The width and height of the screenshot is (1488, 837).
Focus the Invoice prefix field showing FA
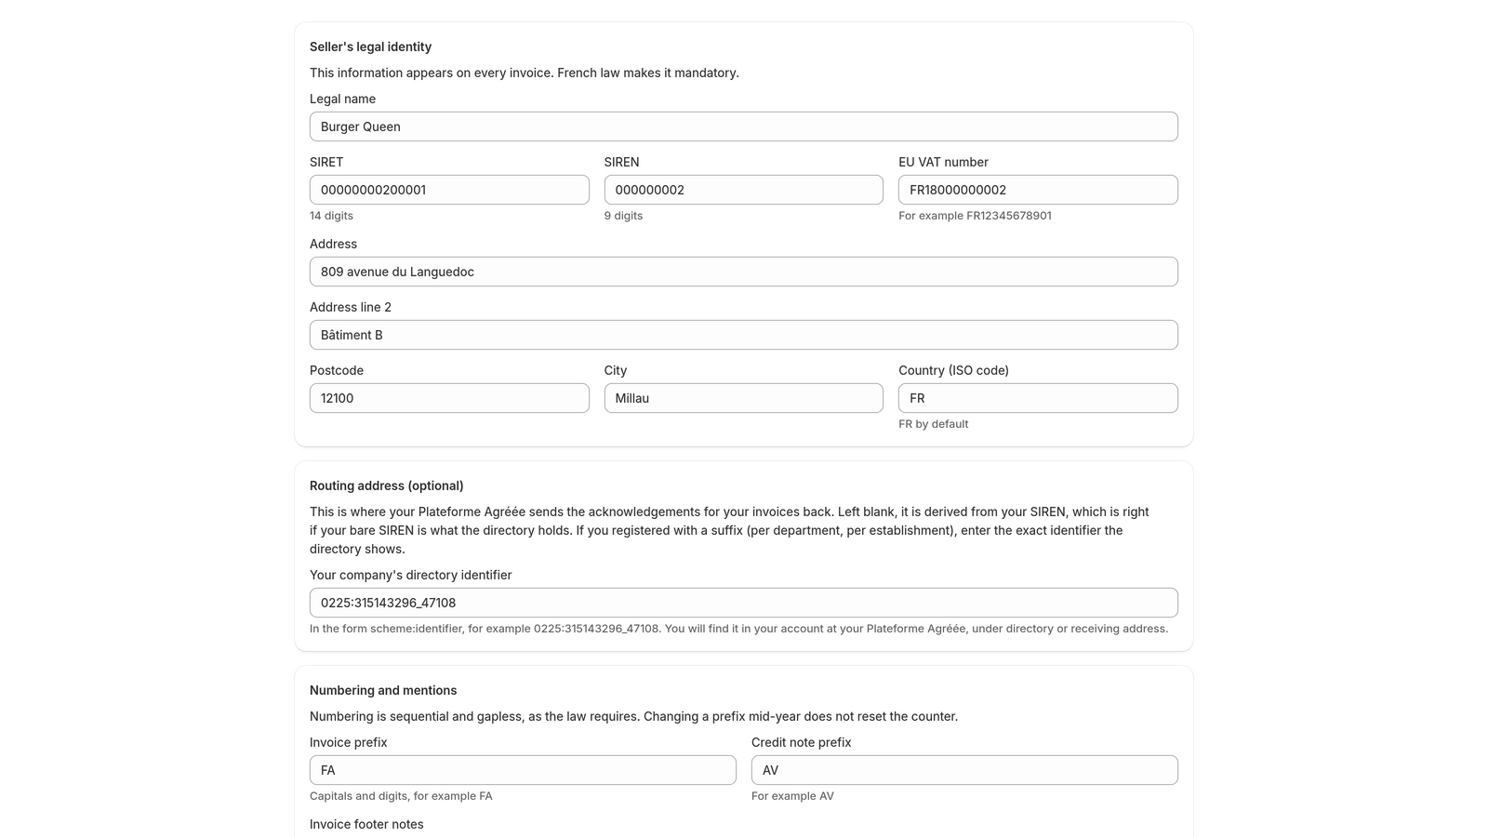pyautogui.click(x=523, y=770)
